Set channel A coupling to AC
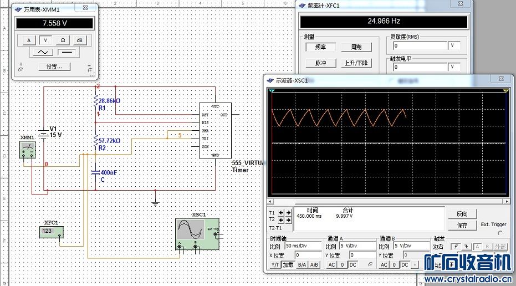This screenshot has height=286, width=516. pos(331,265)
